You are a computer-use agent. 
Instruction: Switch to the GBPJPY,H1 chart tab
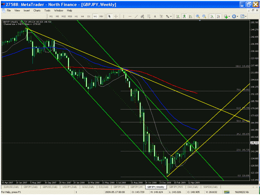tap(119, 187)
